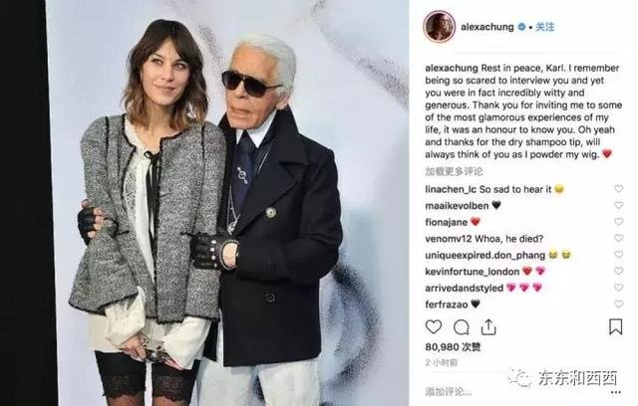Save post with the bookmark icon

pyautogui.click(x=615, y=326)
